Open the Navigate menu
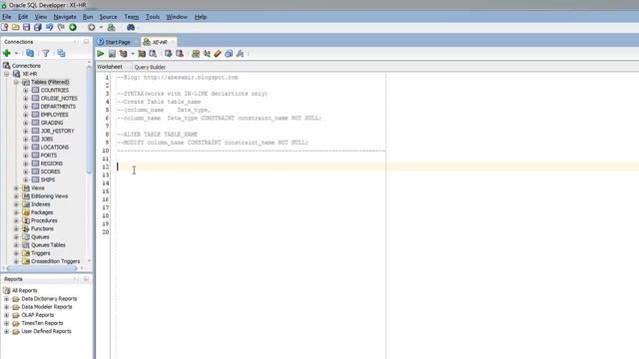639x359 pixels. (65, 17)
